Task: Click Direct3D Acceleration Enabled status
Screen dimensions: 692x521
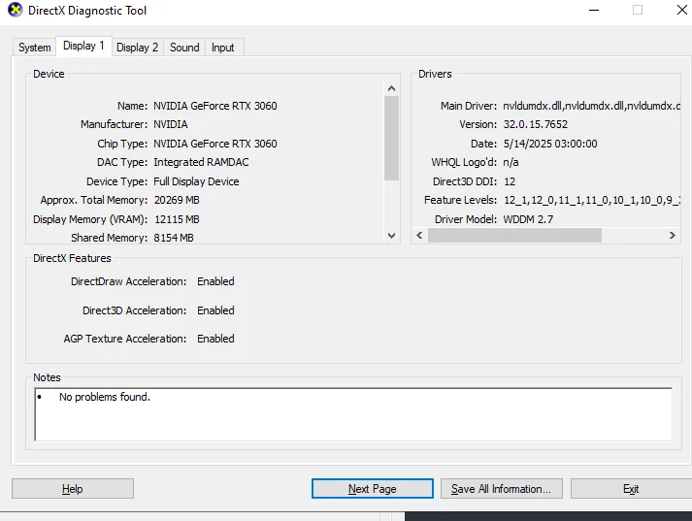Action: tap(215, 310)
